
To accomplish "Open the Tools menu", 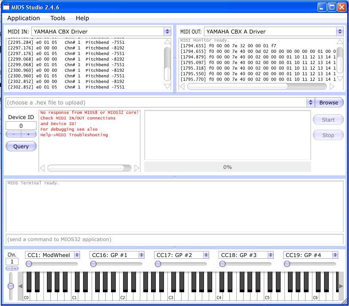I will click(x=58, y=18).
